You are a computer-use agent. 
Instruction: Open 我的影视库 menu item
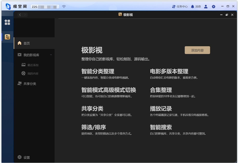[34, 55]
